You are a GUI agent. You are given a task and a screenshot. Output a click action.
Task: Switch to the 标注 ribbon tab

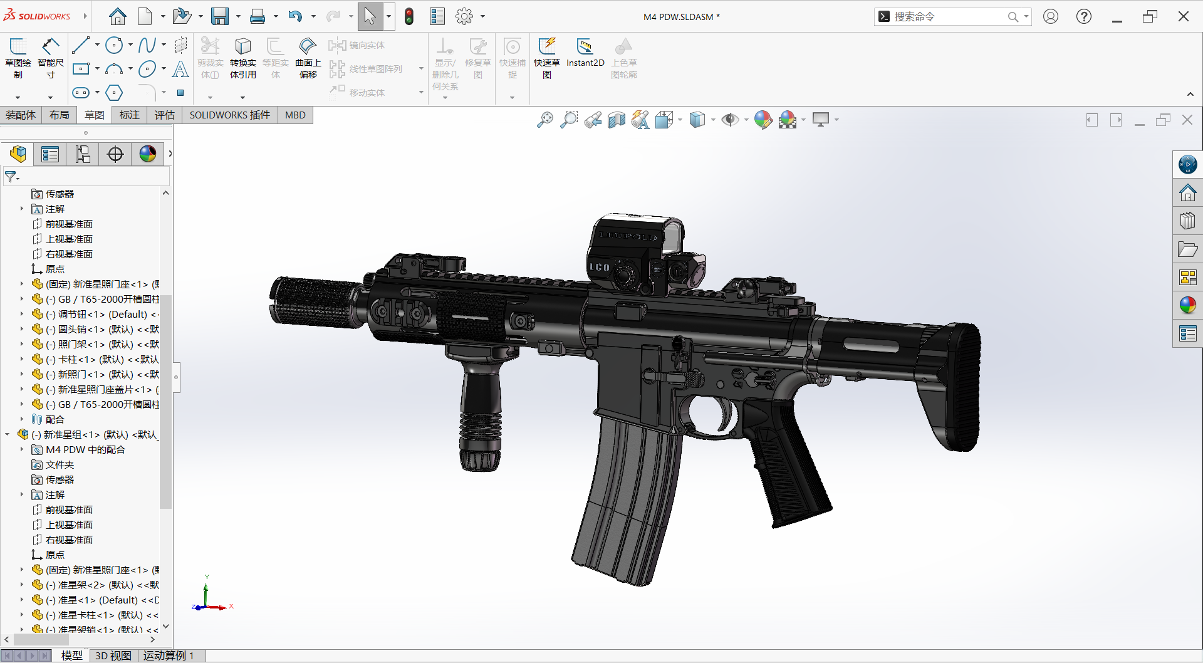(130, 115)
